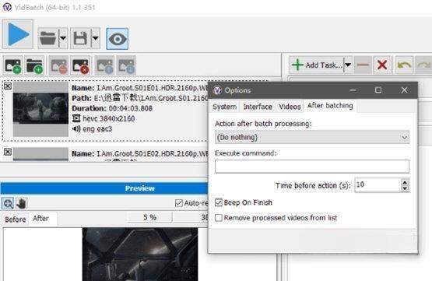Remove selected video using the minus image icon
The width and height of the screenshot is (432, 281).
[59, 66]
